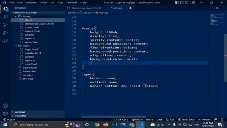Open editor more actions ellipsis

[x=222, y=8]
